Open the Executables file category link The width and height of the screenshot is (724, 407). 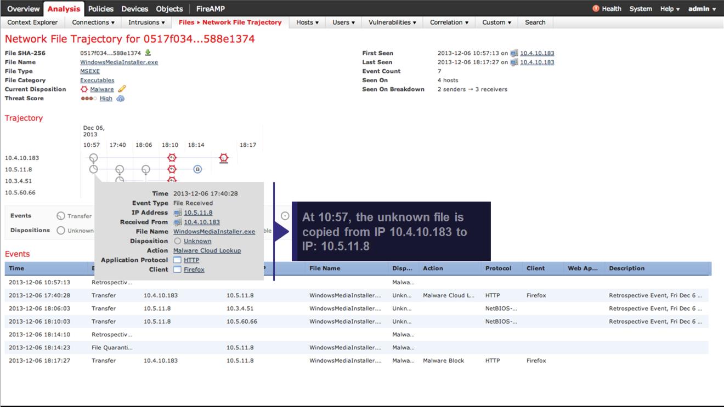(x=97, y=80)
